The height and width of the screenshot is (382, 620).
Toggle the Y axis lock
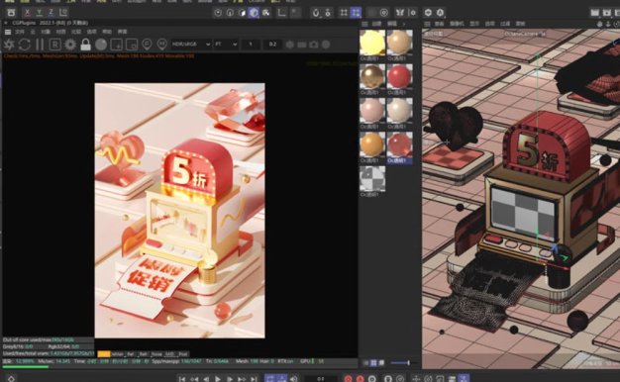(40, 12)
